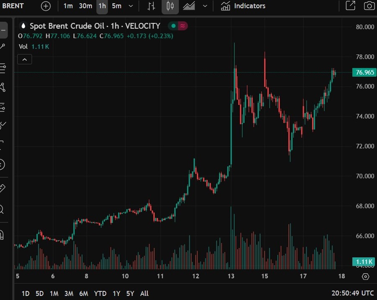The height and width of the screenshot is (300, 377).
Task: Open the emoji sticker tool in the sidebar
Action: pos(2,164)
